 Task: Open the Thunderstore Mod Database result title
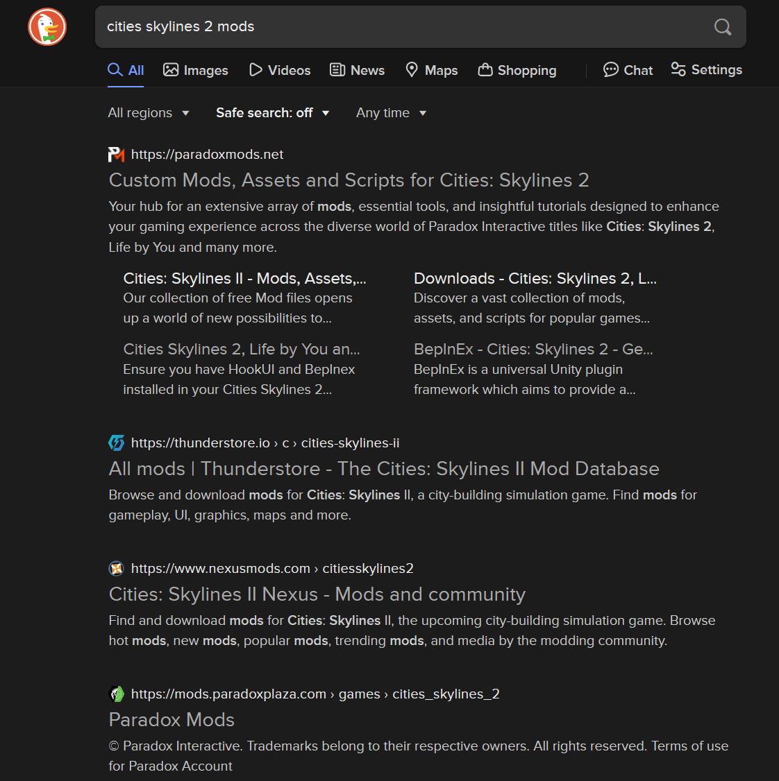[384, 469]
